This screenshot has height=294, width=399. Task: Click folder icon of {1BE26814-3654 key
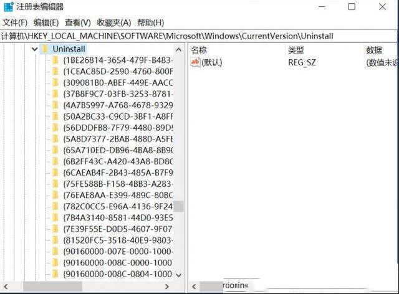coord(55,60)
